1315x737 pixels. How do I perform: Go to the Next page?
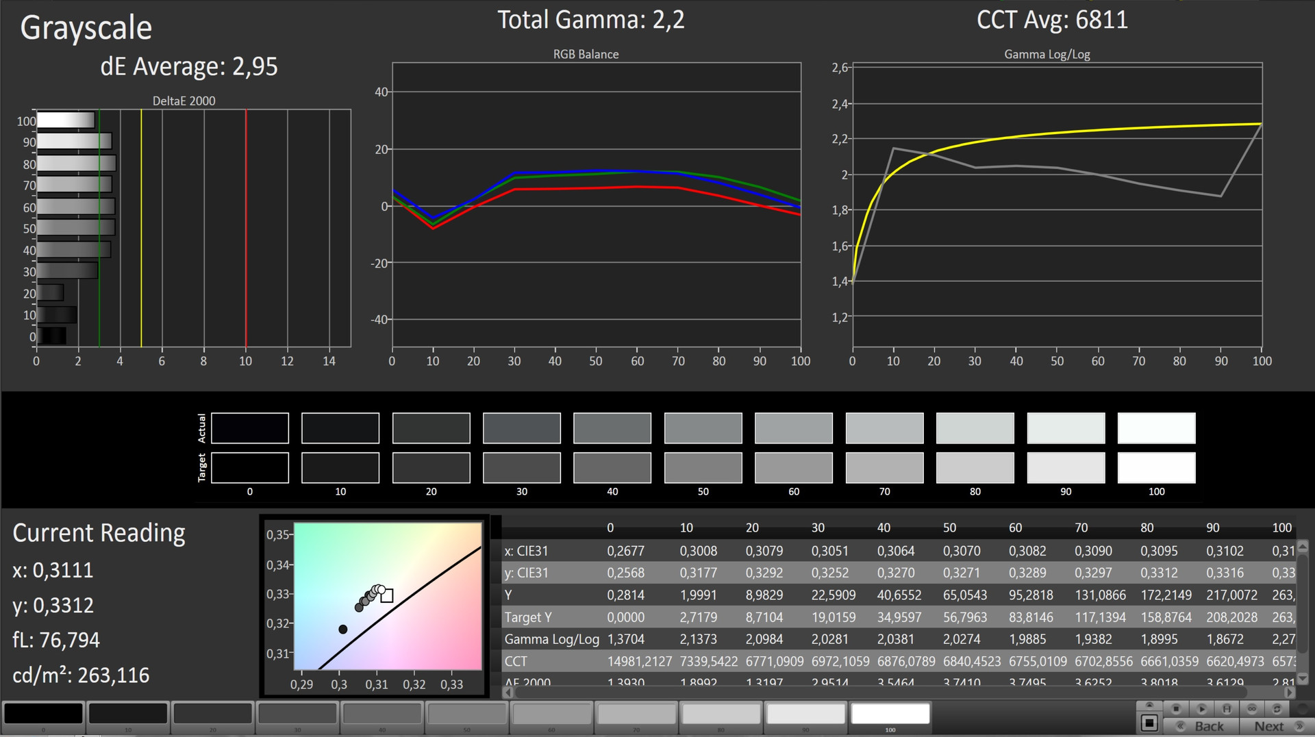tap(1277, 726)
